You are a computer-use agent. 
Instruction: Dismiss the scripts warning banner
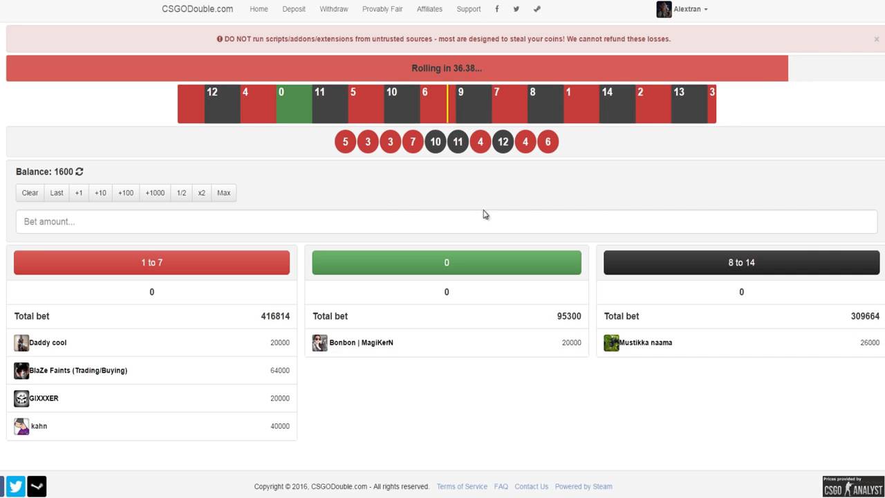tap(876, 39)
